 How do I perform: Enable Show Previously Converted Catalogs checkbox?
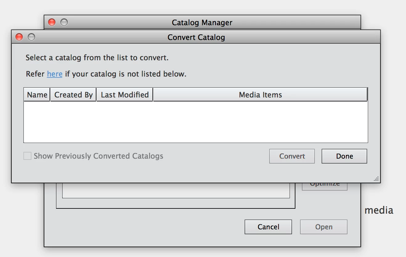point(28,156)
